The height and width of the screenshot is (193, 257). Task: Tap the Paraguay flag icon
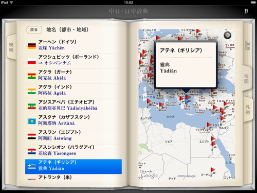tap(32, 152)
